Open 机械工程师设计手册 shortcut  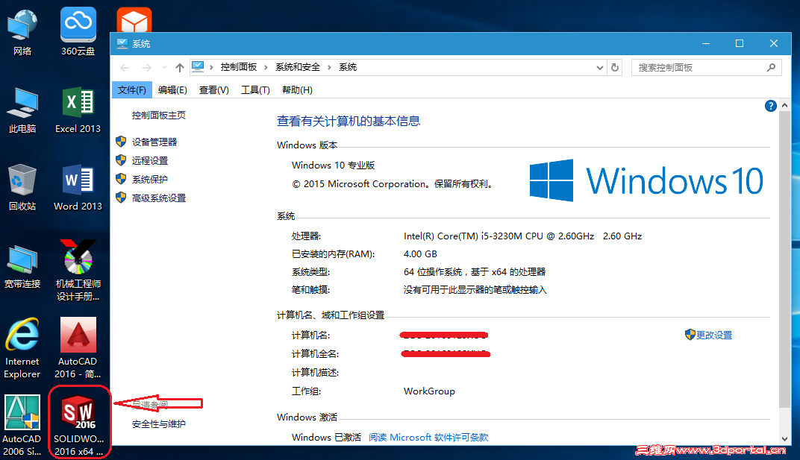[78, 271]
